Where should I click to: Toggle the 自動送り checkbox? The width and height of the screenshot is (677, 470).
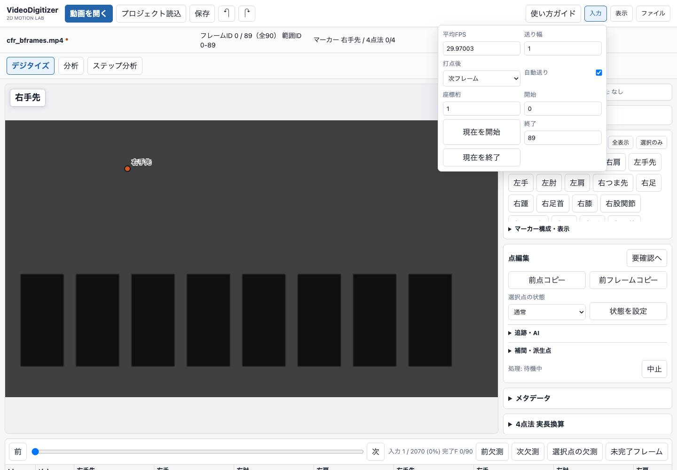599,72
